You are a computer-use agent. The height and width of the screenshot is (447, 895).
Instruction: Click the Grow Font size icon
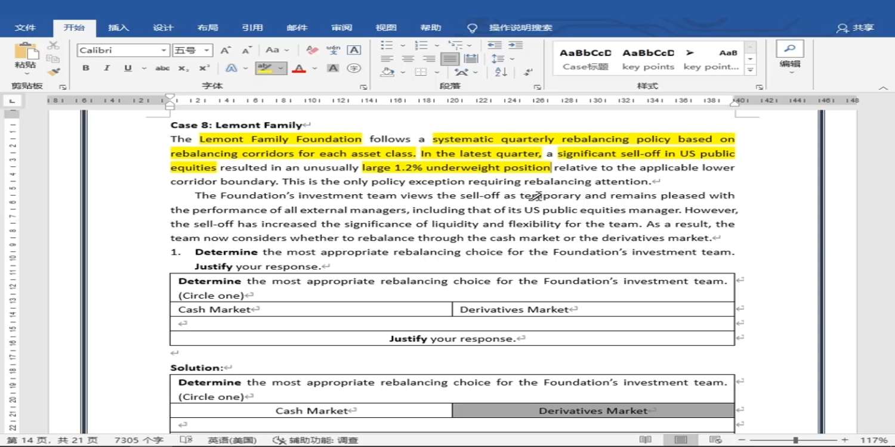226,51
